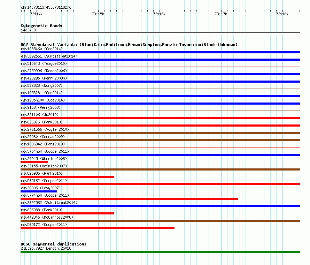Select variant esv1006342 (Pang2010) label
This screenshot has height=265, width=310.
tap(43, 144)
